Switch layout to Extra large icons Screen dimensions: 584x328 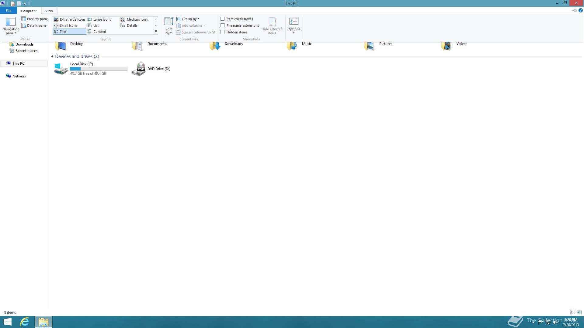(x=69, y=19)
